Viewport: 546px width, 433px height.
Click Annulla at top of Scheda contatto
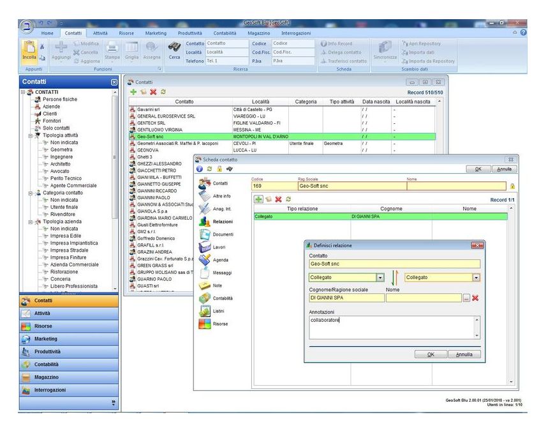tap(504, 169)
